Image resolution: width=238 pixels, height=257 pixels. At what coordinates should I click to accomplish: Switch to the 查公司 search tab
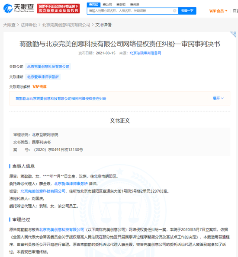coord(107,5)
